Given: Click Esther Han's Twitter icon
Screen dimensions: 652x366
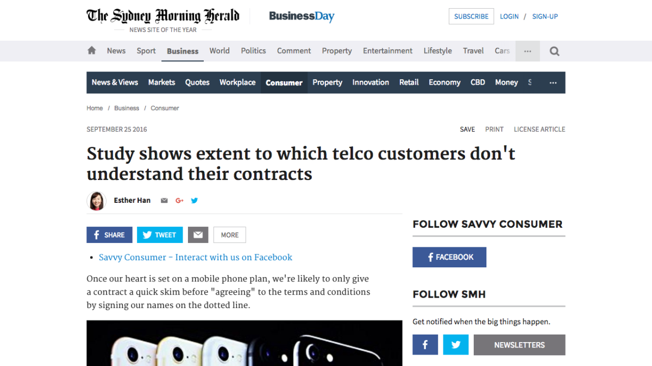Looking at the screenshot, I should coord(194,200).
